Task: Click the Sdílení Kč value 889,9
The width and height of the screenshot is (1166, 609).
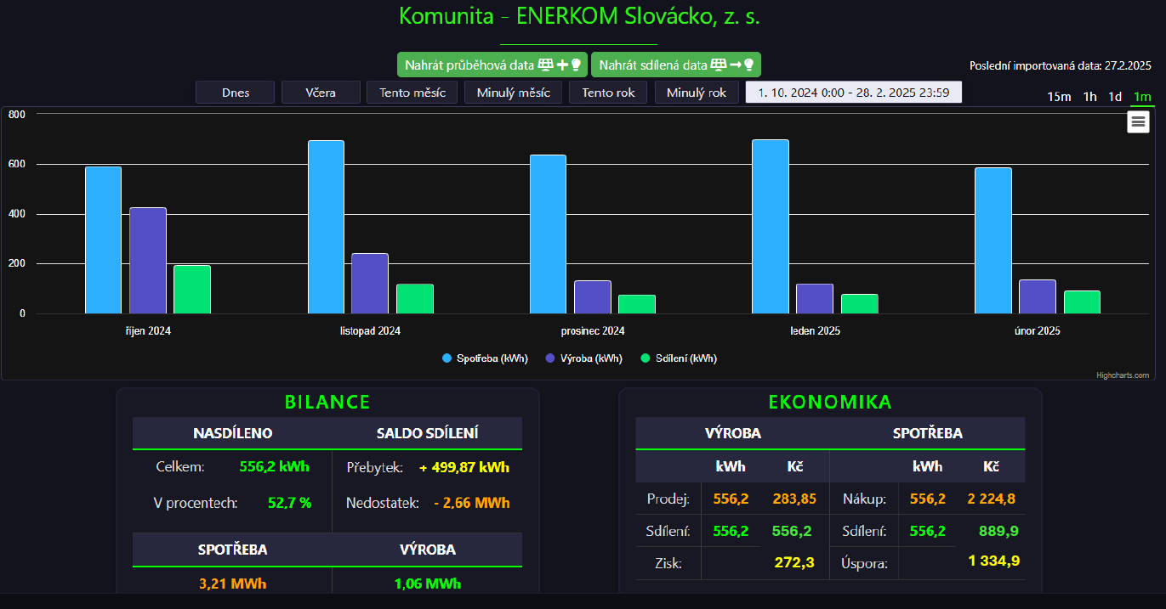Action: 998,532
